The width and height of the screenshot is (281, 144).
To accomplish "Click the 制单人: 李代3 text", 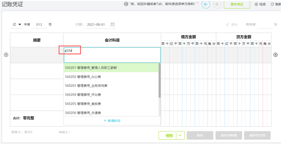I will (22, 132).
